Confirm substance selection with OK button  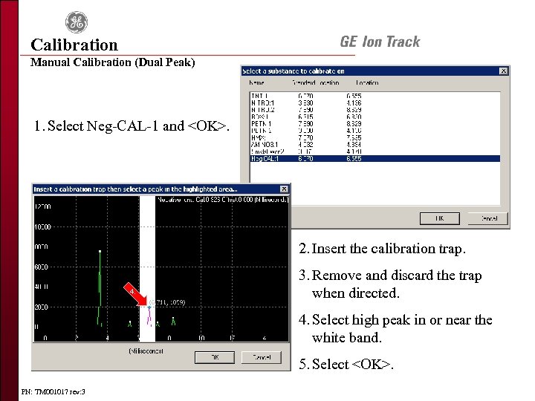(439, 218)
